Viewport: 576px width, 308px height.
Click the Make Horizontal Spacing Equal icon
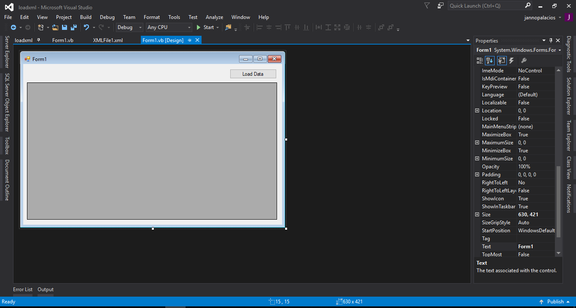[x=359, y=27]
